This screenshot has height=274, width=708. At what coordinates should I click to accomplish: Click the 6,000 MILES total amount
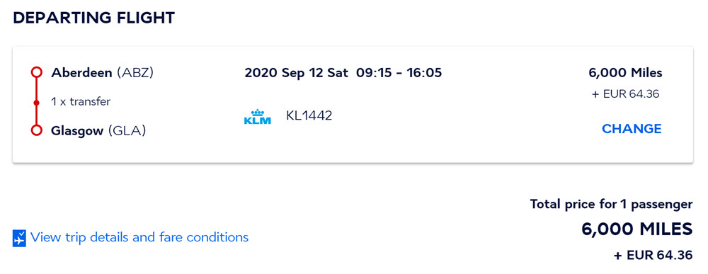[637, 229]
